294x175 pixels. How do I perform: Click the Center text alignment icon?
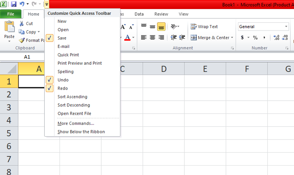[152, 38]
